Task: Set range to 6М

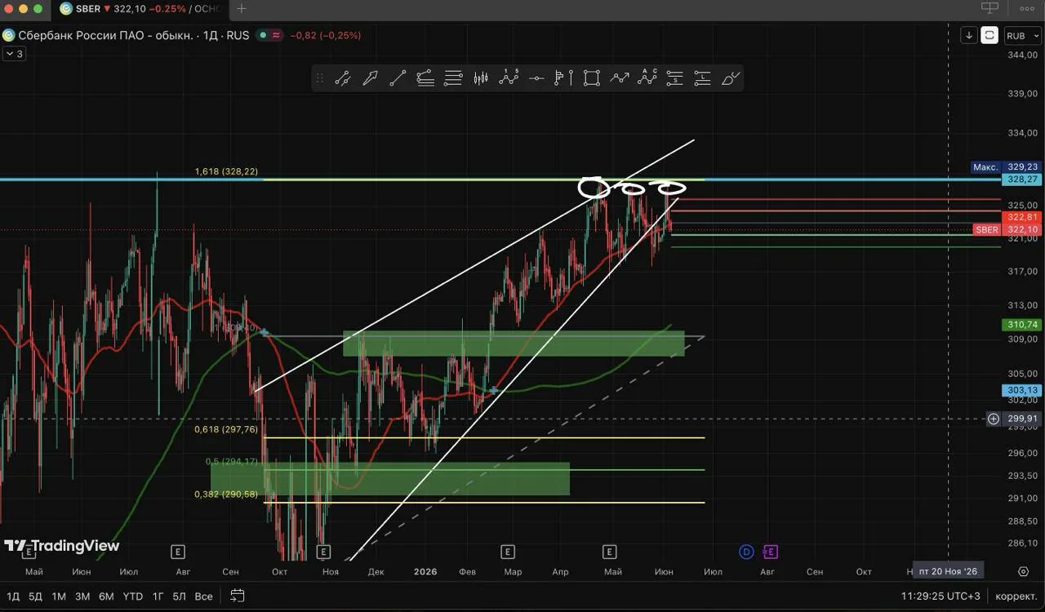Action: (106, 596)
